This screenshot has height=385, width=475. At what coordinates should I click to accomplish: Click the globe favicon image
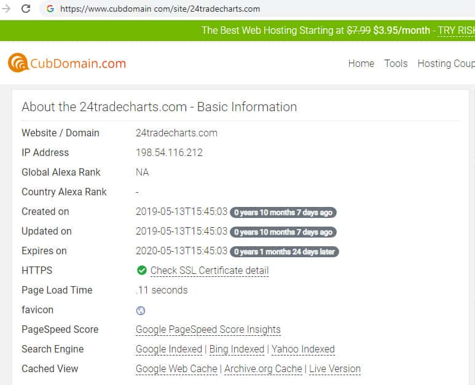[141, 310]
